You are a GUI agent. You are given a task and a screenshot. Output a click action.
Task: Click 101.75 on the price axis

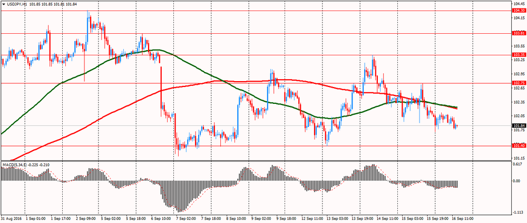pos(520,130)
